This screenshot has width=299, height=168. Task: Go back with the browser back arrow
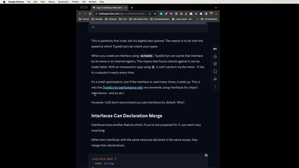[x=80, y=14]
